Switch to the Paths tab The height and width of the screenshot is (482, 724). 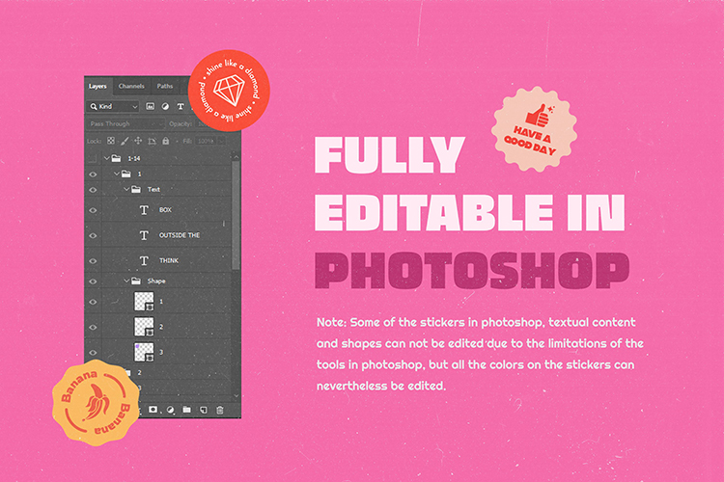click(165, 86)
